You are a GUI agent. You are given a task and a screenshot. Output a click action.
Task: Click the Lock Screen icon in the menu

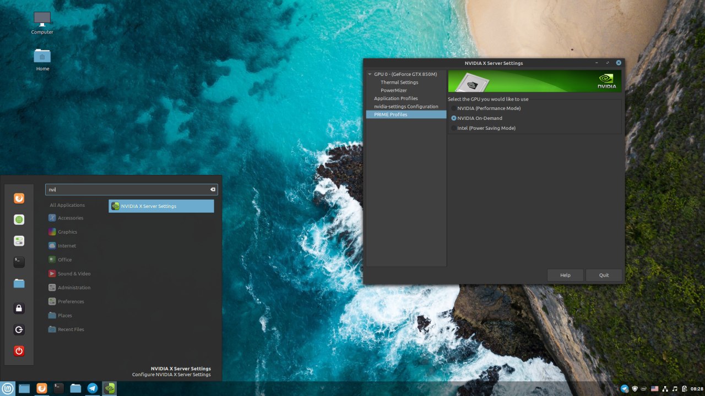coord(19,309)
